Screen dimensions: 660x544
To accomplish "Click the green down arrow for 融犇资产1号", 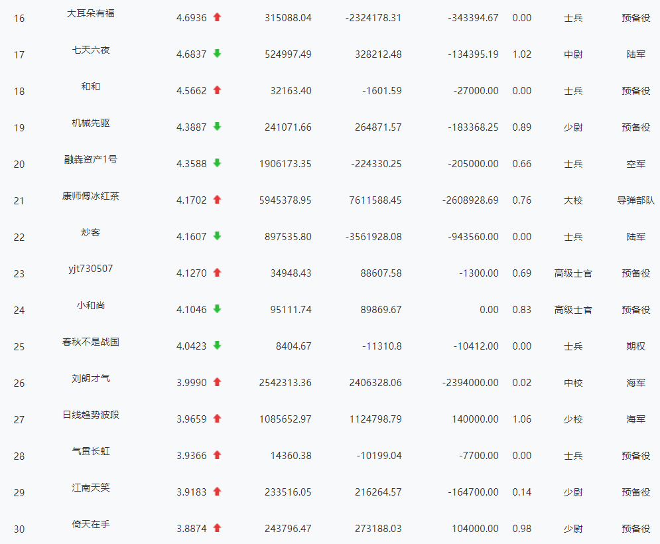I will coord(217,163).
